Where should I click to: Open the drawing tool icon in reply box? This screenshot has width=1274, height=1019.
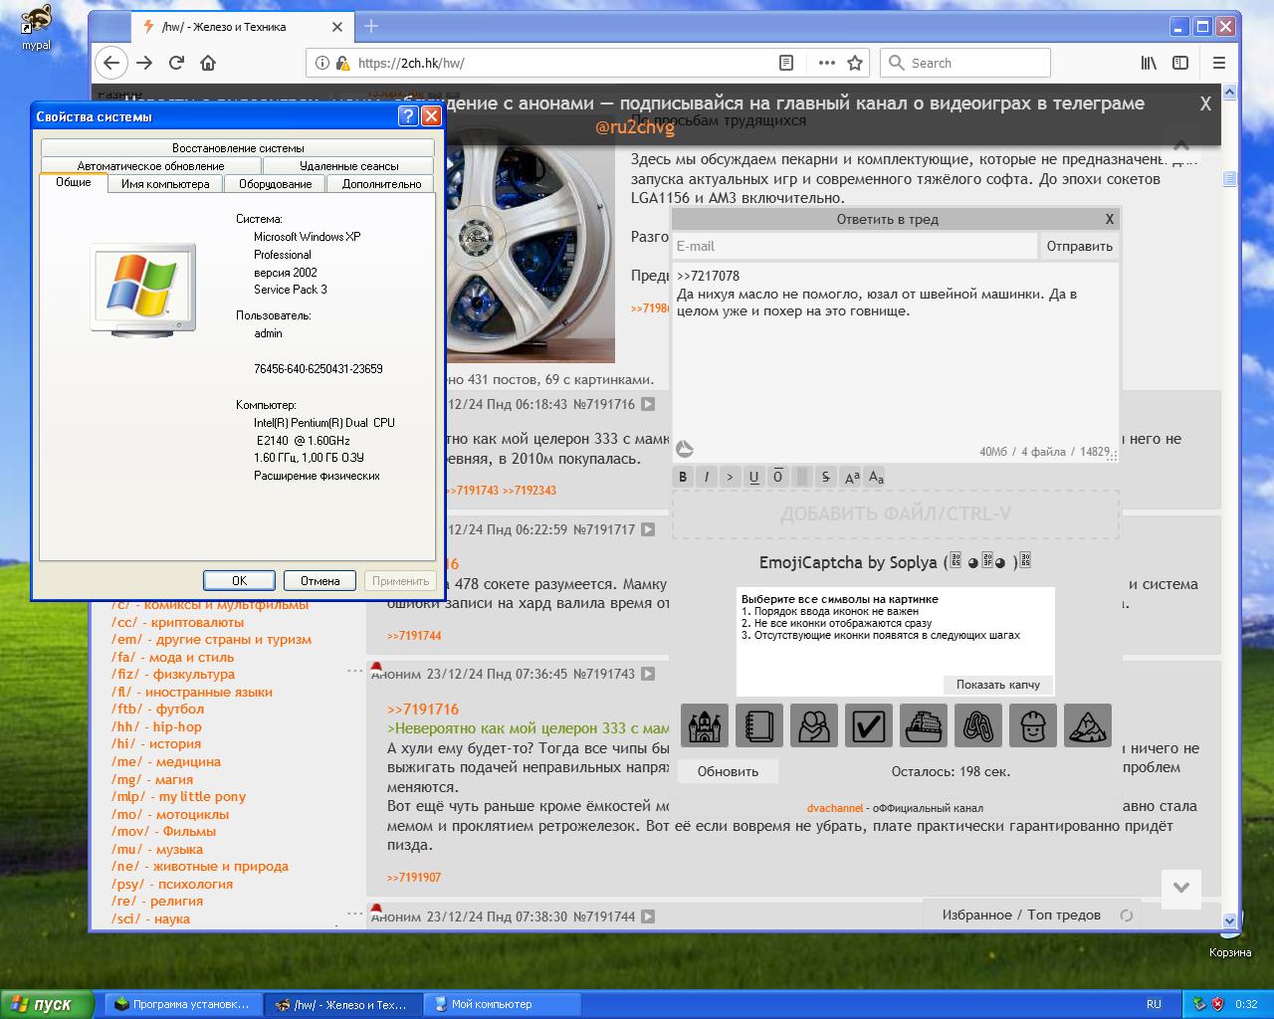pos(685,450)
